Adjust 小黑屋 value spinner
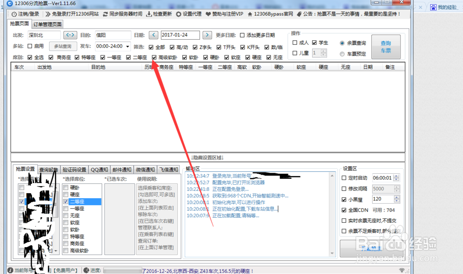Screen dimensions: 463x274 [x=397, y=199]
